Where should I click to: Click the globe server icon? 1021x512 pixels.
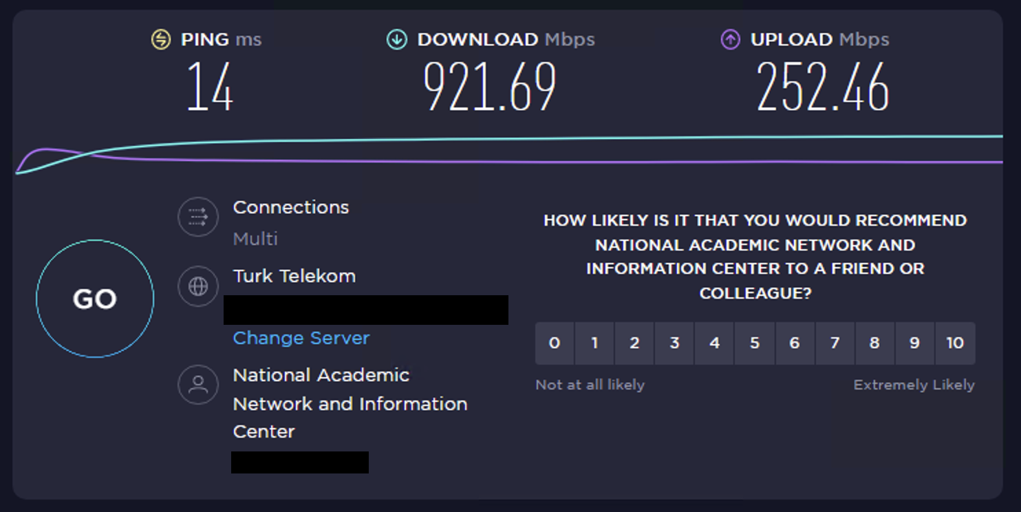click(198, 286)
